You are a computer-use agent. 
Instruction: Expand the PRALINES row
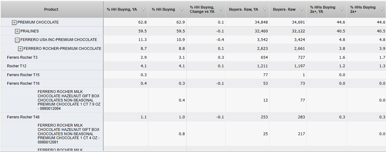[x=17, y=31]
